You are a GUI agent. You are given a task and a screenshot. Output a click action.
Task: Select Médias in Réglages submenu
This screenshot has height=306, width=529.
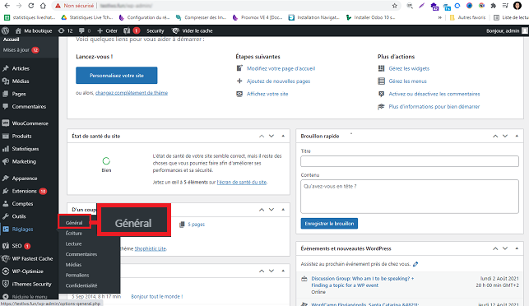(73, 265)
